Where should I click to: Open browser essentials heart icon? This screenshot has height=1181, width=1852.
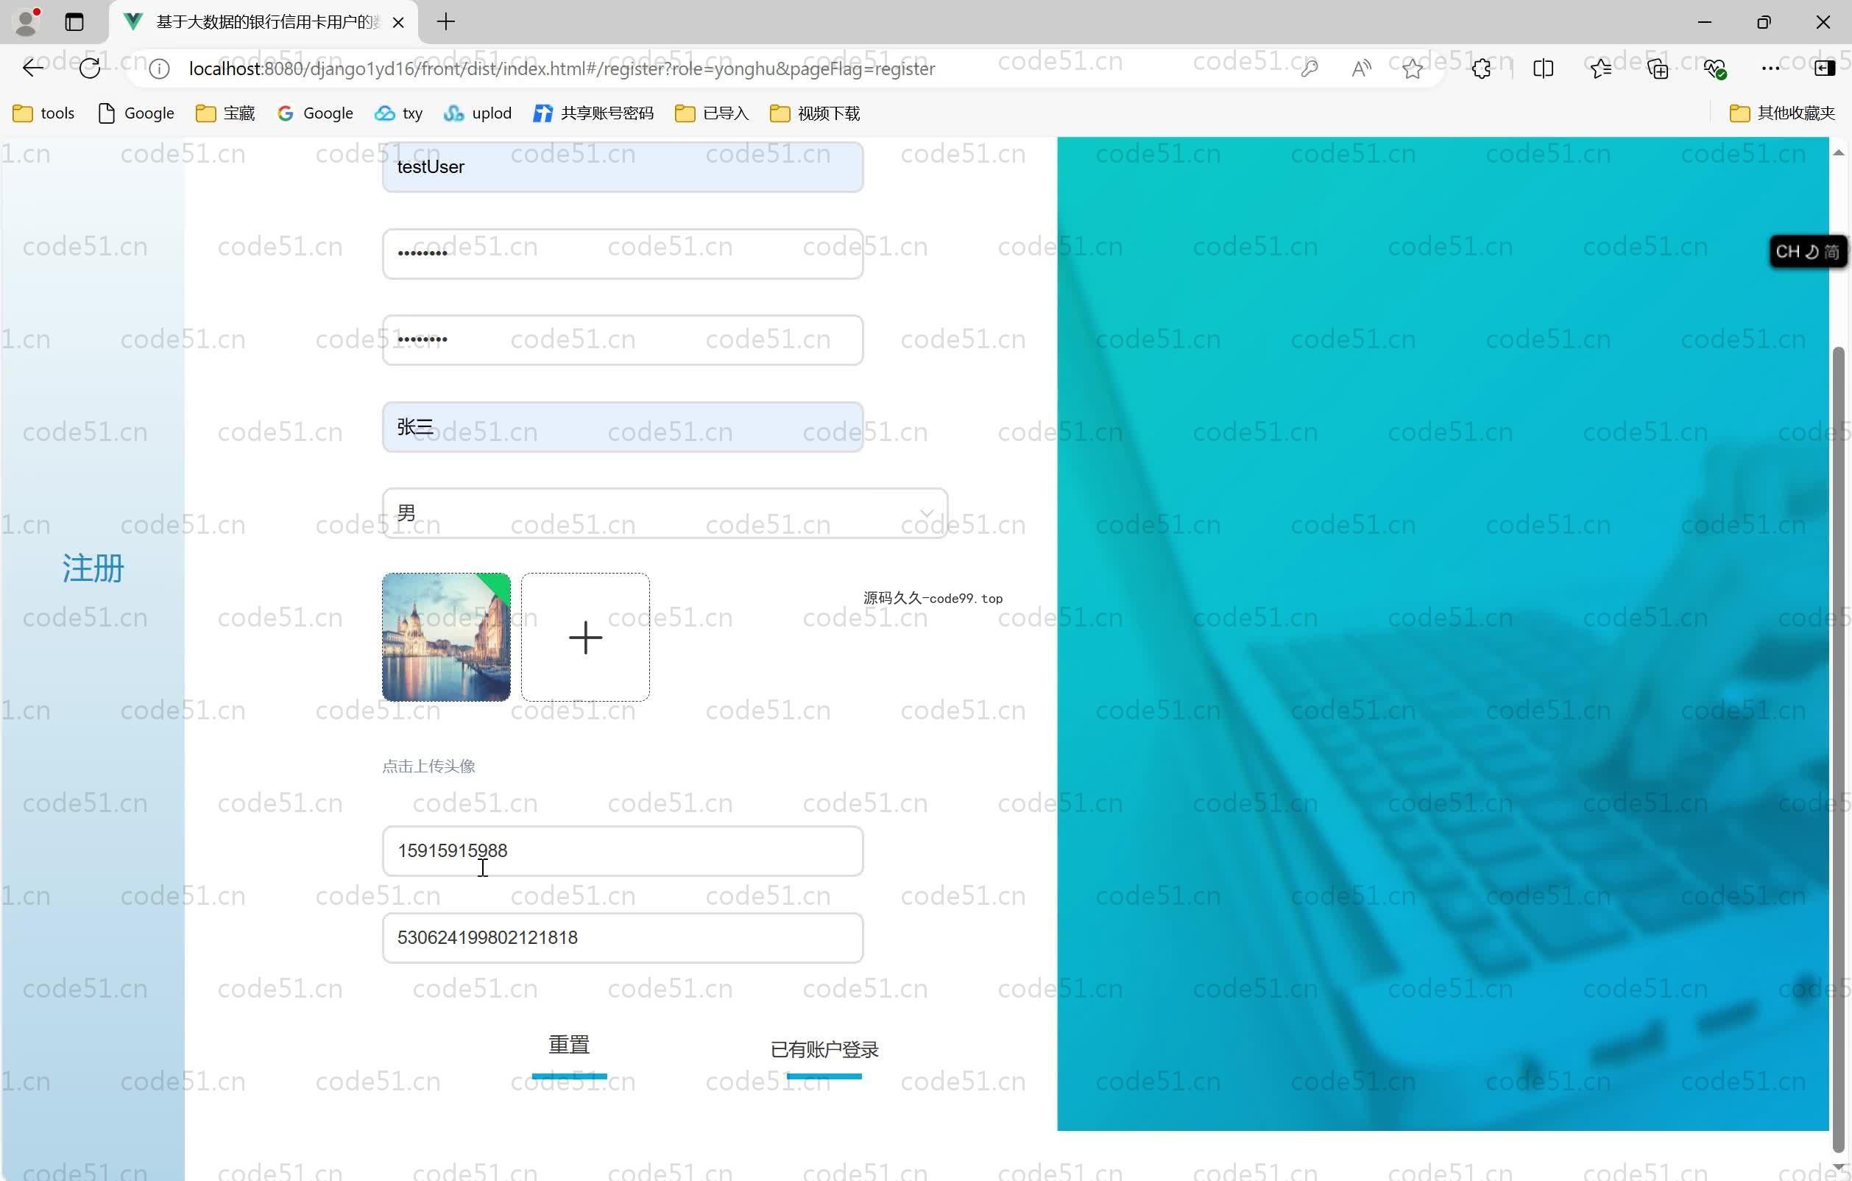[x=1714, y=69]
